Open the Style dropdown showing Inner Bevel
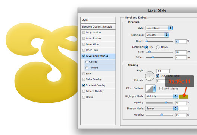 pyautogui.click(x=159, y=28)
